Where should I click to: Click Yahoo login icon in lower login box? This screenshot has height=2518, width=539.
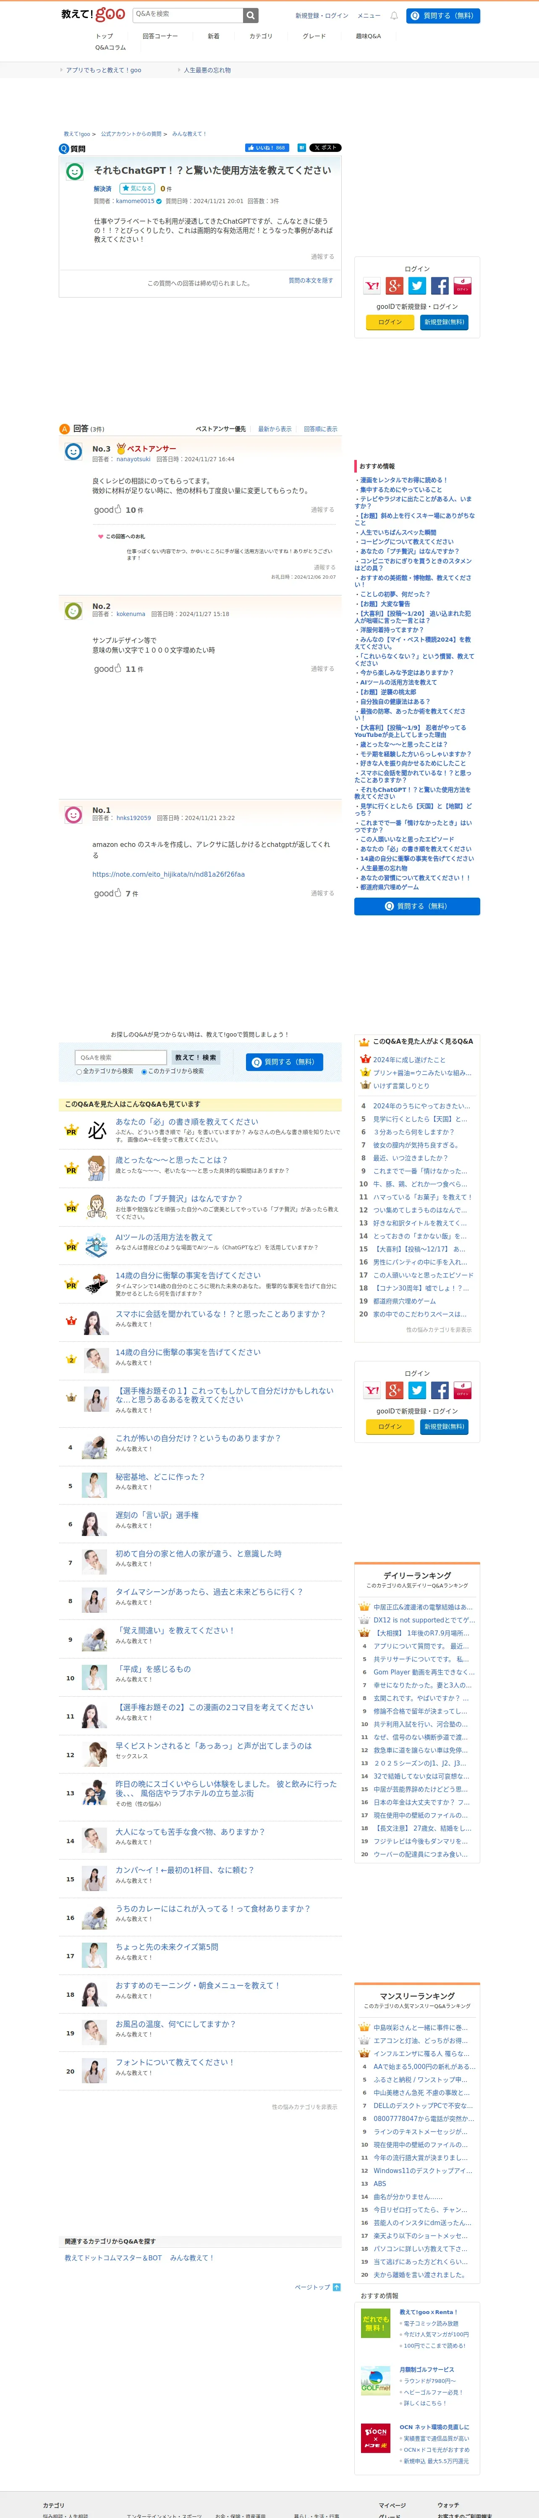click(372, 1390)
